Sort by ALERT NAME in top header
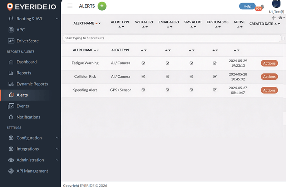Viewport: 286px width, 187px height. click(87, 23)
